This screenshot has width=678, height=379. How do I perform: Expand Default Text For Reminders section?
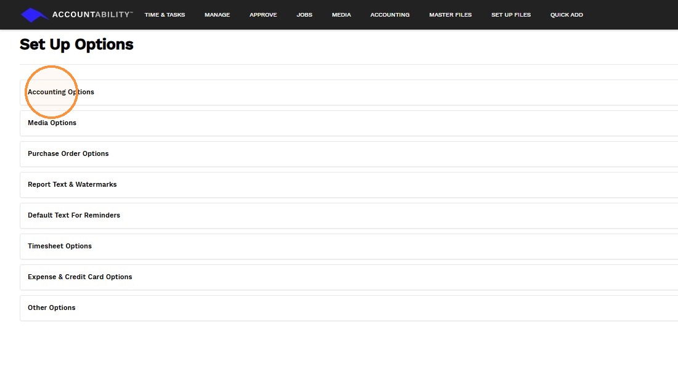tap(349, 216)
